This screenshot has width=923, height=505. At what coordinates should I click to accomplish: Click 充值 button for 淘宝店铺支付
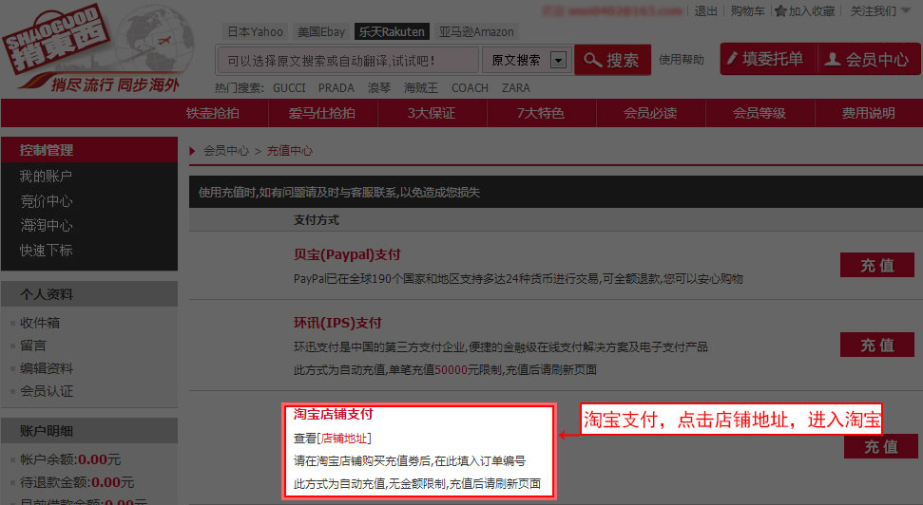[x=881, y=447]
